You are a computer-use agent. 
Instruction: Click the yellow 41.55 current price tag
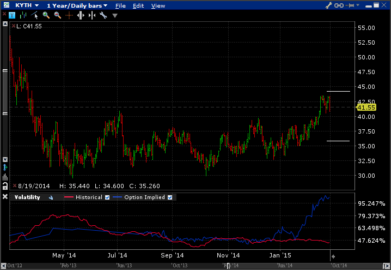click(x=365, y=107)
